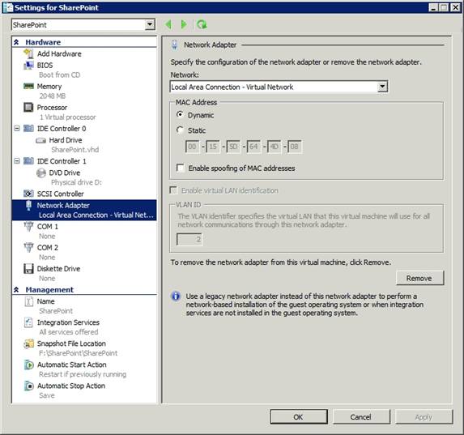The height and width of the screenshot is (435, 464).
Task: Click the Apply button
Action: (x=424, y=416)
